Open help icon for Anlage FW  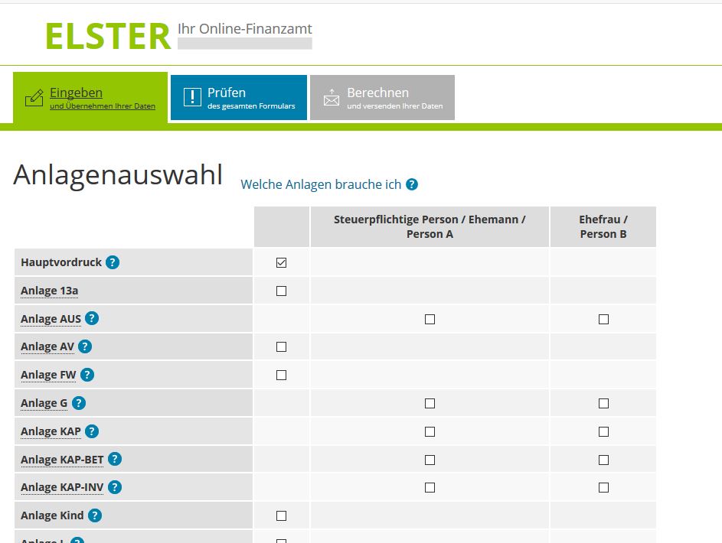(87, 375)
